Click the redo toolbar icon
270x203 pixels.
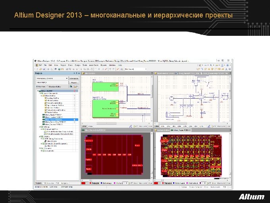(x=113, y=69)
